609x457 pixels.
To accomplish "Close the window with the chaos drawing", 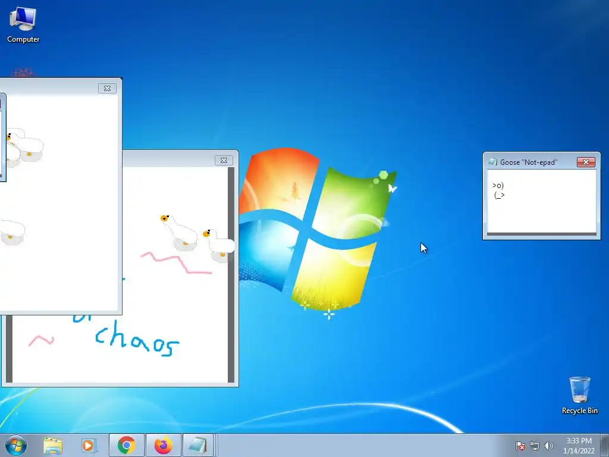I will click(224, 160).
